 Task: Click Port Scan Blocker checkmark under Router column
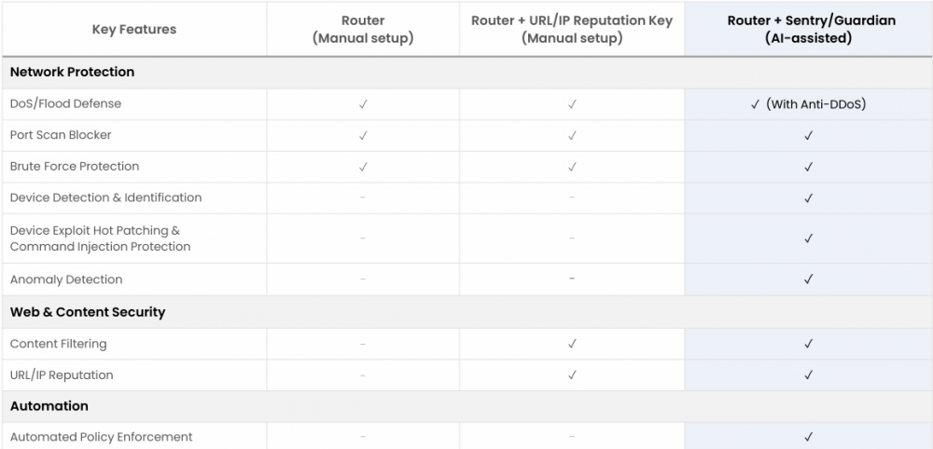(363, 136)
